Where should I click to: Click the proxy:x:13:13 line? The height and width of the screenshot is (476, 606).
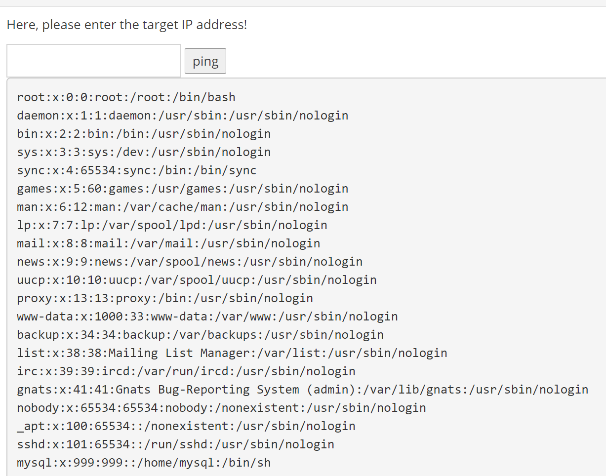pyautogui.click(x=165, y=298)
